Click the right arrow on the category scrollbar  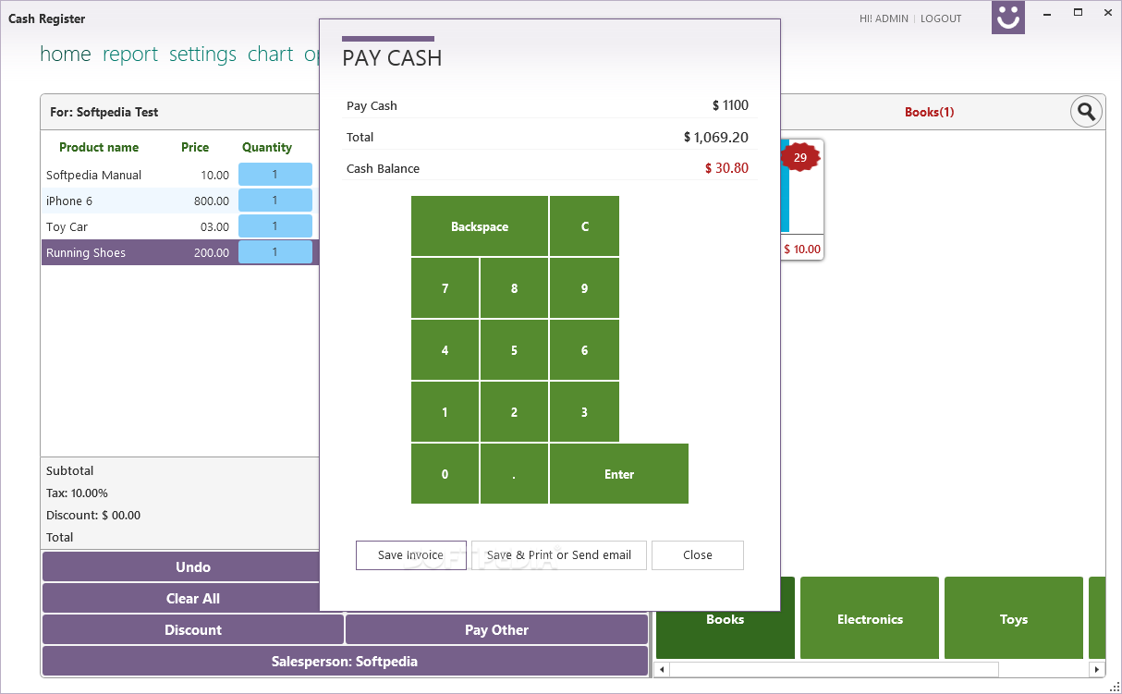[1097, 668]
